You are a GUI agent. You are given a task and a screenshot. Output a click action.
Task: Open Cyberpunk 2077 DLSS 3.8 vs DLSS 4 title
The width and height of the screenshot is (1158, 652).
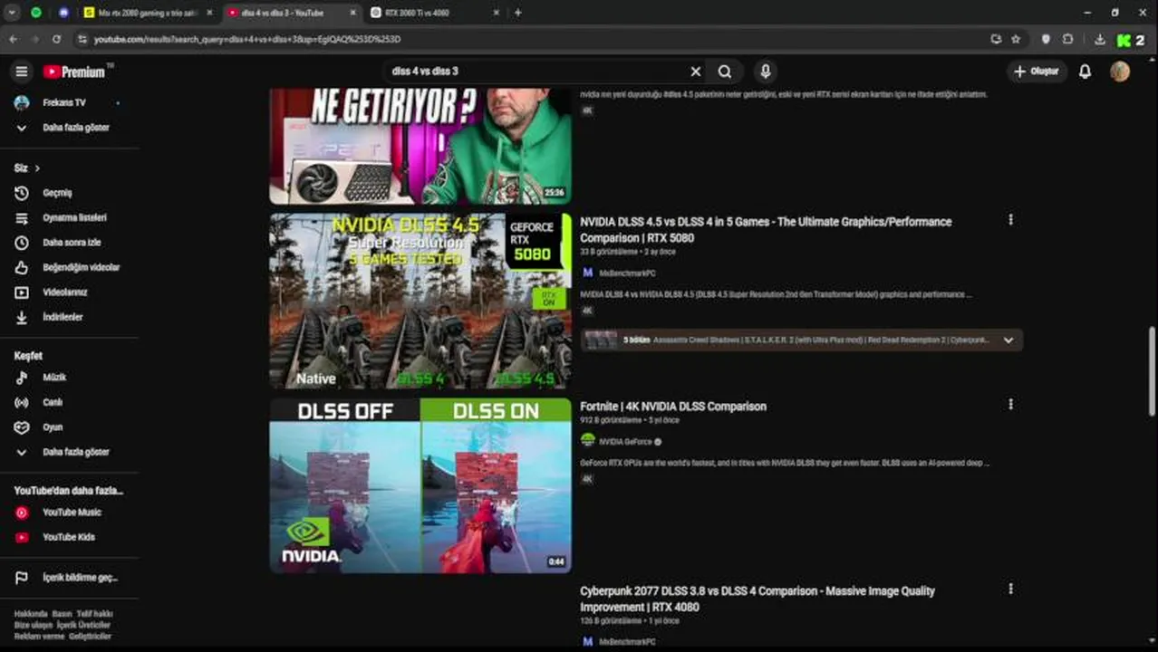pos(758,599)
